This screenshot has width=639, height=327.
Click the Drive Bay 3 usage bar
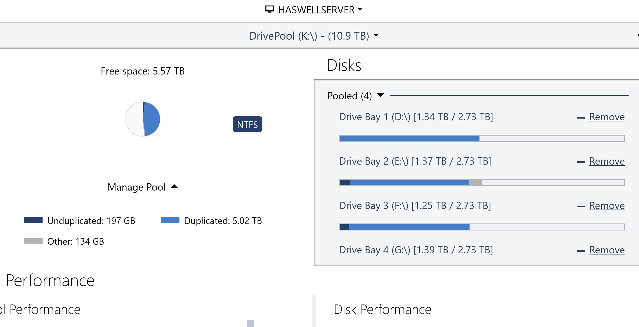coord(482,227)
